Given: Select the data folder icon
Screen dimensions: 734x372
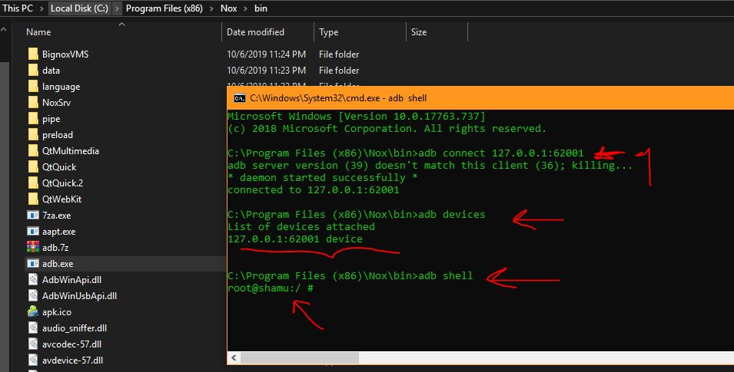Looking at the screenshot, I should click(x=33, y=70).
